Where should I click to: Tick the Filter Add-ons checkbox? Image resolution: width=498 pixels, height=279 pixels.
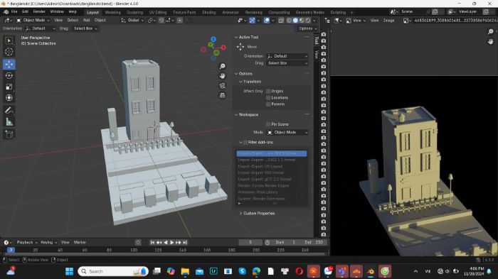[245, 143]
